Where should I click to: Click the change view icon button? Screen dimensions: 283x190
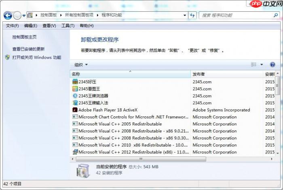253,64
